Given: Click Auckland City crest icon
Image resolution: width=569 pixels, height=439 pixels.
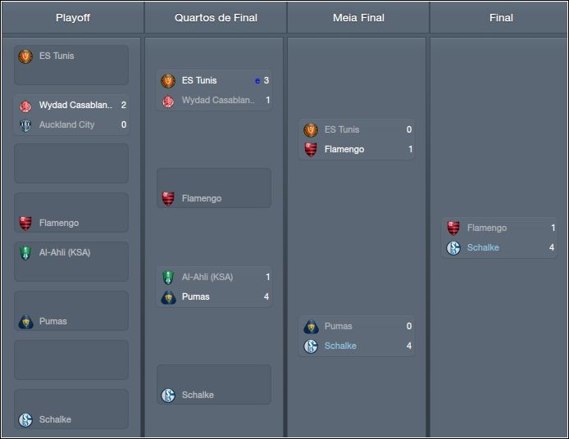Looking at the screenshot, I should click(25, 125).
